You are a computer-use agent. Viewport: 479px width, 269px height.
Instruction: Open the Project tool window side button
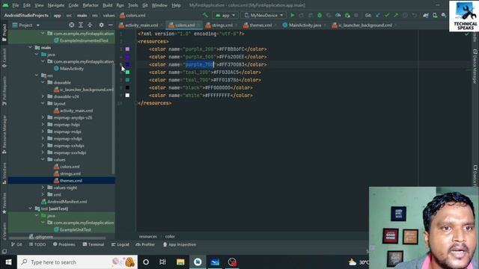coord(4,33)
